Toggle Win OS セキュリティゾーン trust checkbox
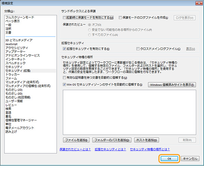This screenshot has height=169, width=204. 65,85
